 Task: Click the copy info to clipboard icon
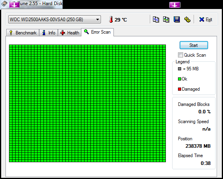pos(156,20)
